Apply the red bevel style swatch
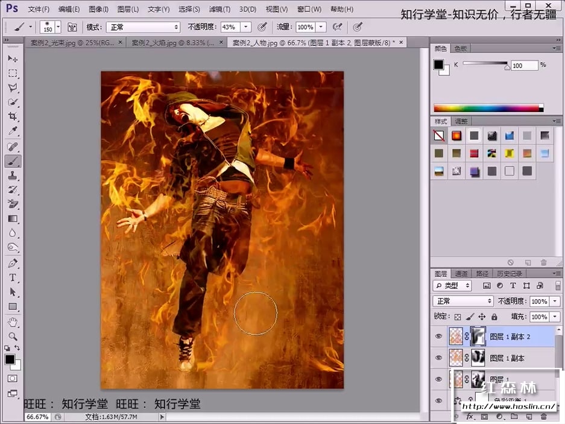 pos(474,153)
